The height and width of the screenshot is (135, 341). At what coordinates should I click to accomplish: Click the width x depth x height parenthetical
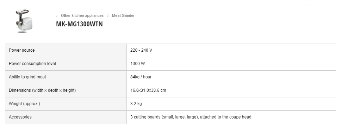coord(54,90)
